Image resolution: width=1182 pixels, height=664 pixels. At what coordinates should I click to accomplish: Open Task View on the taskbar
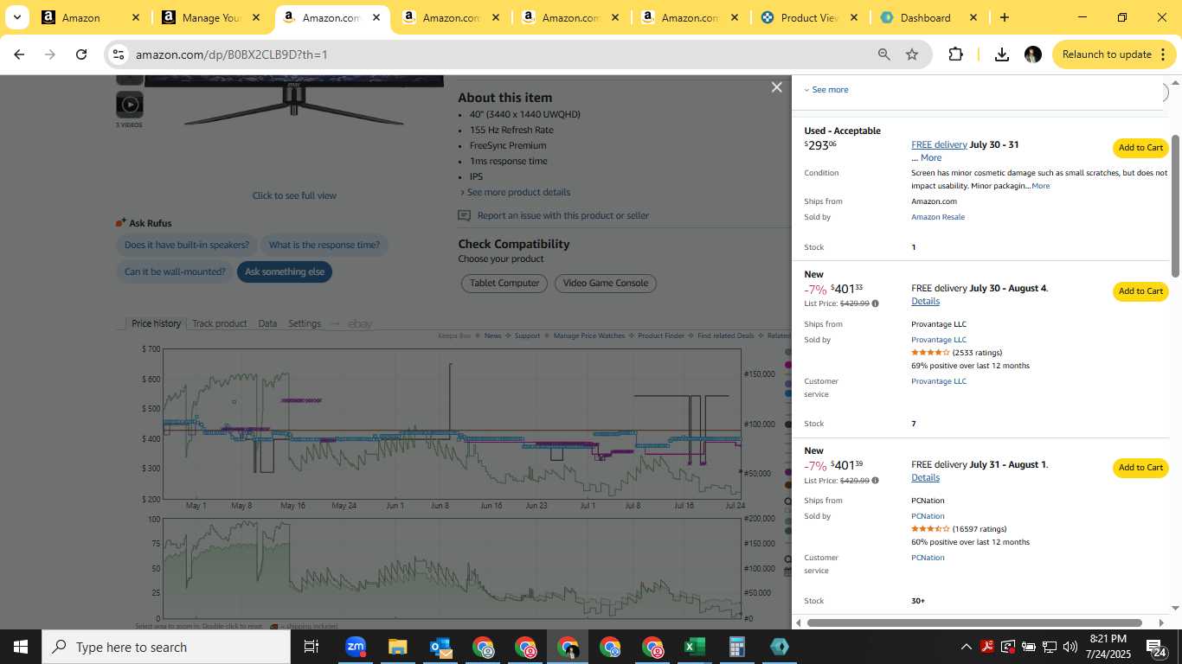(312, 647)
